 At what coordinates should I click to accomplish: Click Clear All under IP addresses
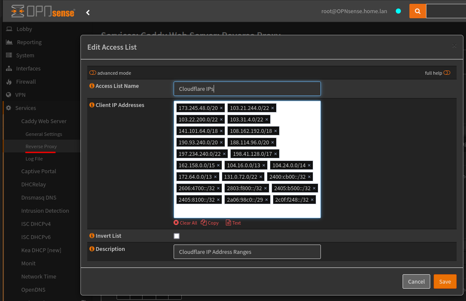(186, 223)
